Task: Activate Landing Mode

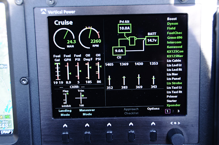Action: point(65,112)
